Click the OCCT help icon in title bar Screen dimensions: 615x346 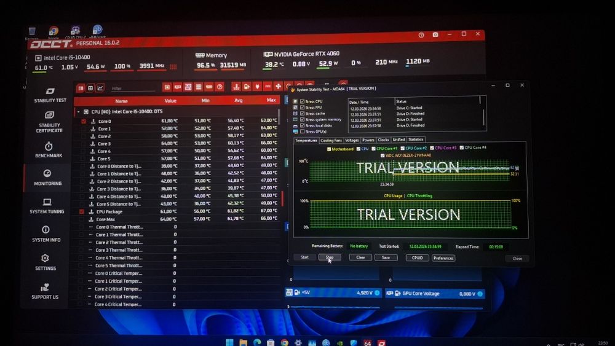point(421,35)
